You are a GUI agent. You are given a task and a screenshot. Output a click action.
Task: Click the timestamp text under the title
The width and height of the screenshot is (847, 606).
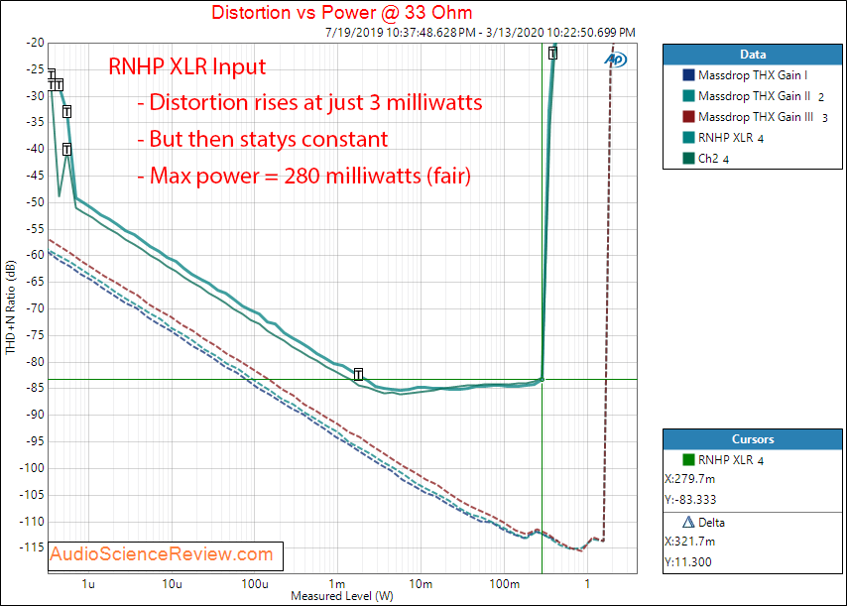tap(480, 33)
